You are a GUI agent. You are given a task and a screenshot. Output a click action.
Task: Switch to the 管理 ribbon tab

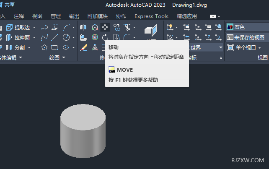pos(56,16)
